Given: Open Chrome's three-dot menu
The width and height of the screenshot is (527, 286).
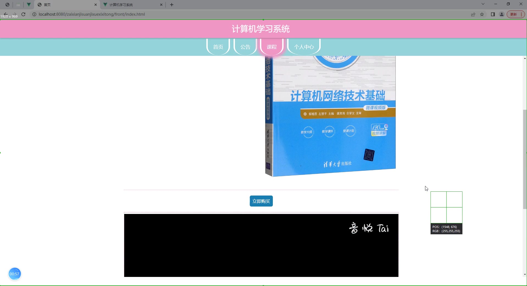Looking at the screenshot, I should click(x=521, y=14).
